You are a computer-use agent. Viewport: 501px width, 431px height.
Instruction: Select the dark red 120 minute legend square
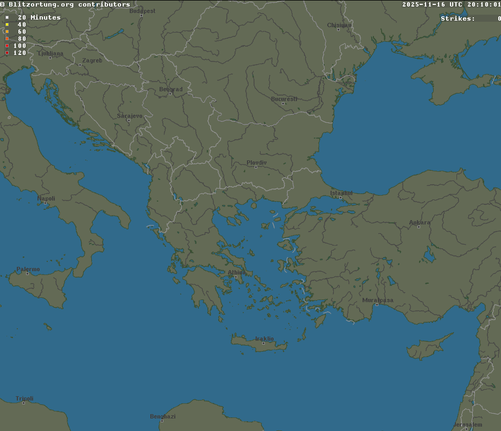(x=7, y=53)
